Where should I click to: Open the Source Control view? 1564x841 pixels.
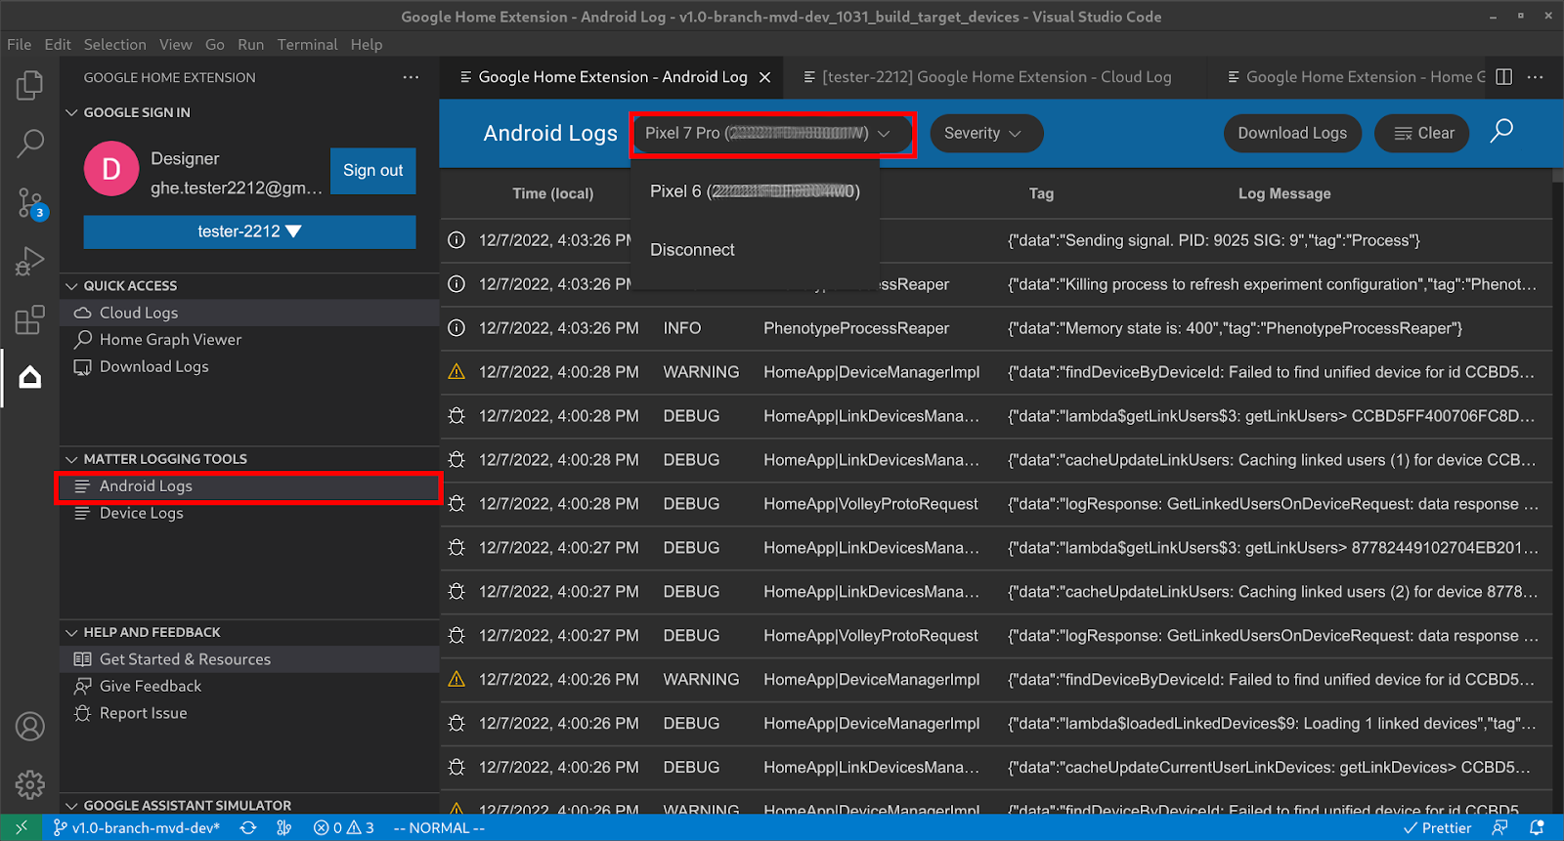coord(29,203)
